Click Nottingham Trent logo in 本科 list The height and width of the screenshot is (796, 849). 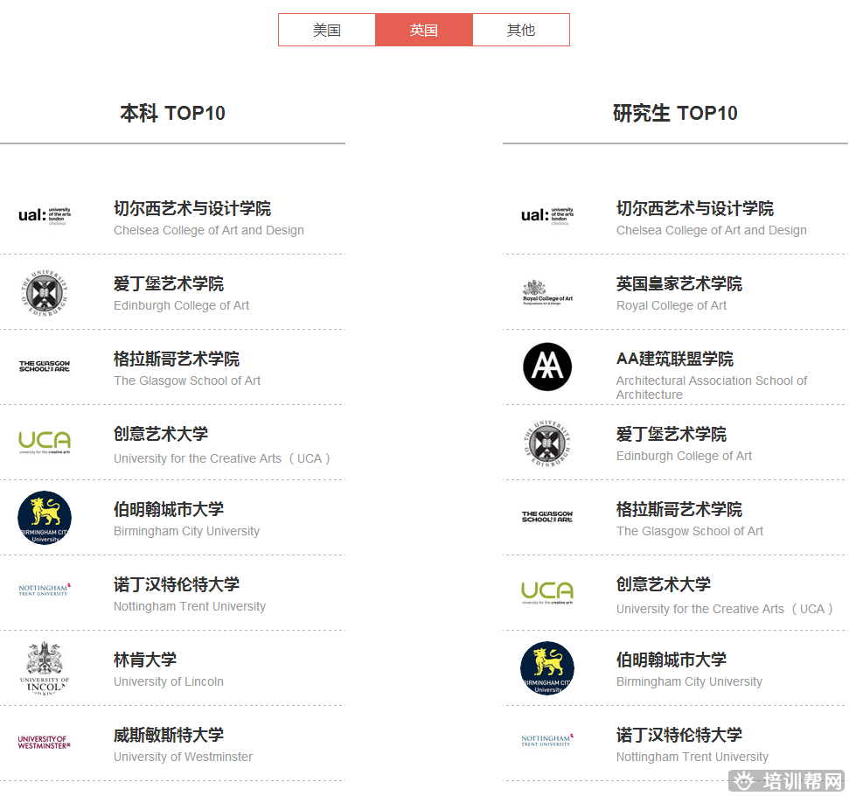pos(45,590)
